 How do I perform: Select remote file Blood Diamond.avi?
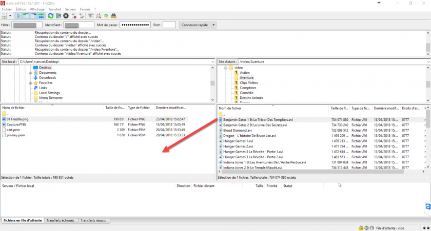tap(238, 130)
